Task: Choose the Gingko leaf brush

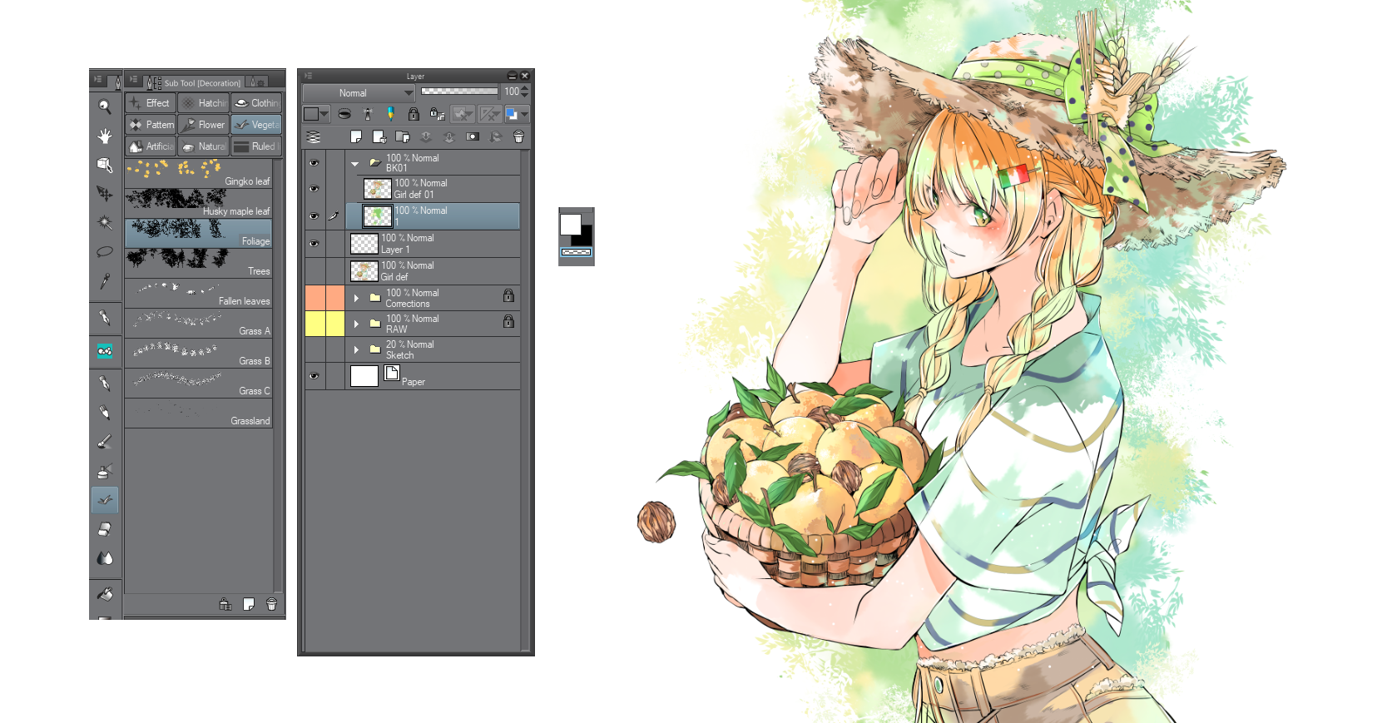Action: pyautogui.click(x=199, y=173)
